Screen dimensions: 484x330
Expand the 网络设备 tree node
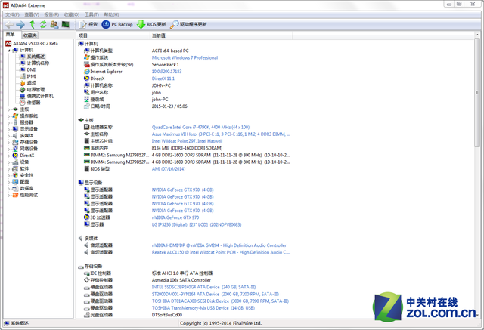8,149
